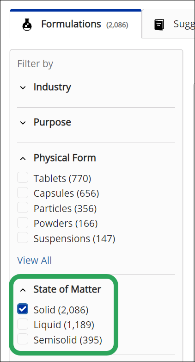Image resolution: width=195 pixels, height=362 pixels.
Task: Click the Industry heading label
Action: pyautogui.click(x=52, y=87)
